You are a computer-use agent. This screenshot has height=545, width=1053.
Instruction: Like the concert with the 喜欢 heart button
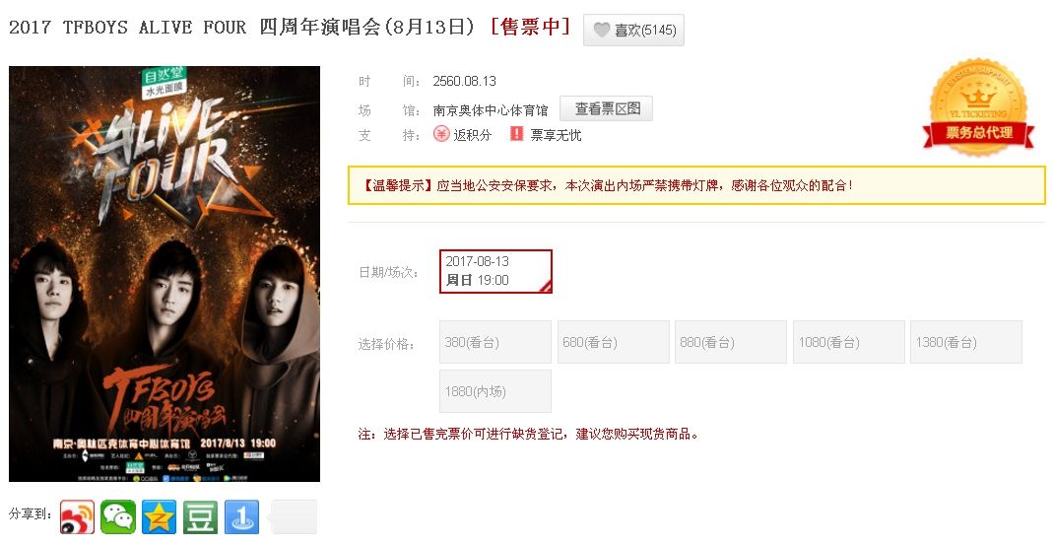click(x=633, y=30)
